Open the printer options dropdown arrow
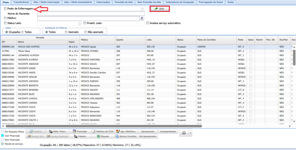Viewport: 296px width, 150px height. point(190,133)
